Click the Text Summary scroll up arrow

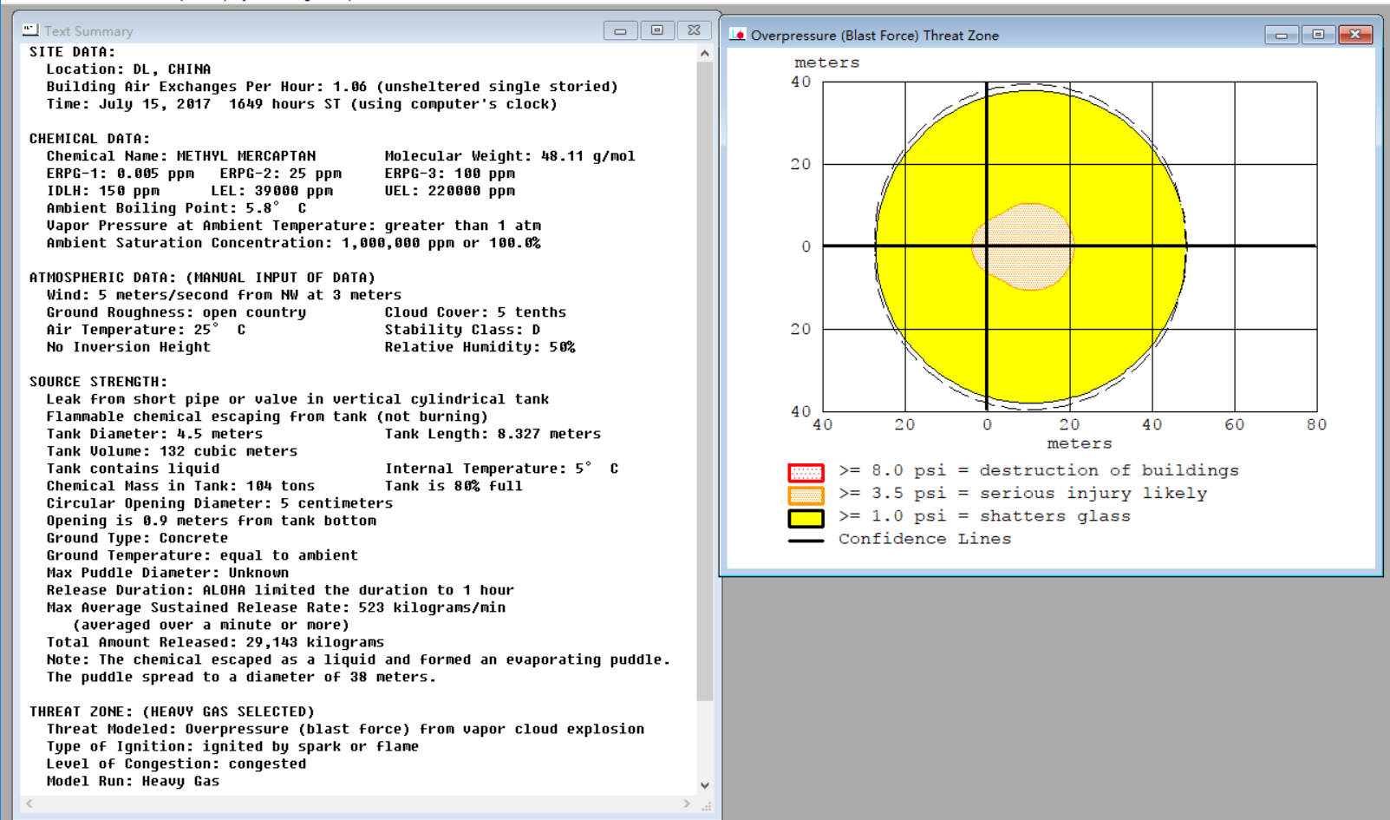point(705,53)
